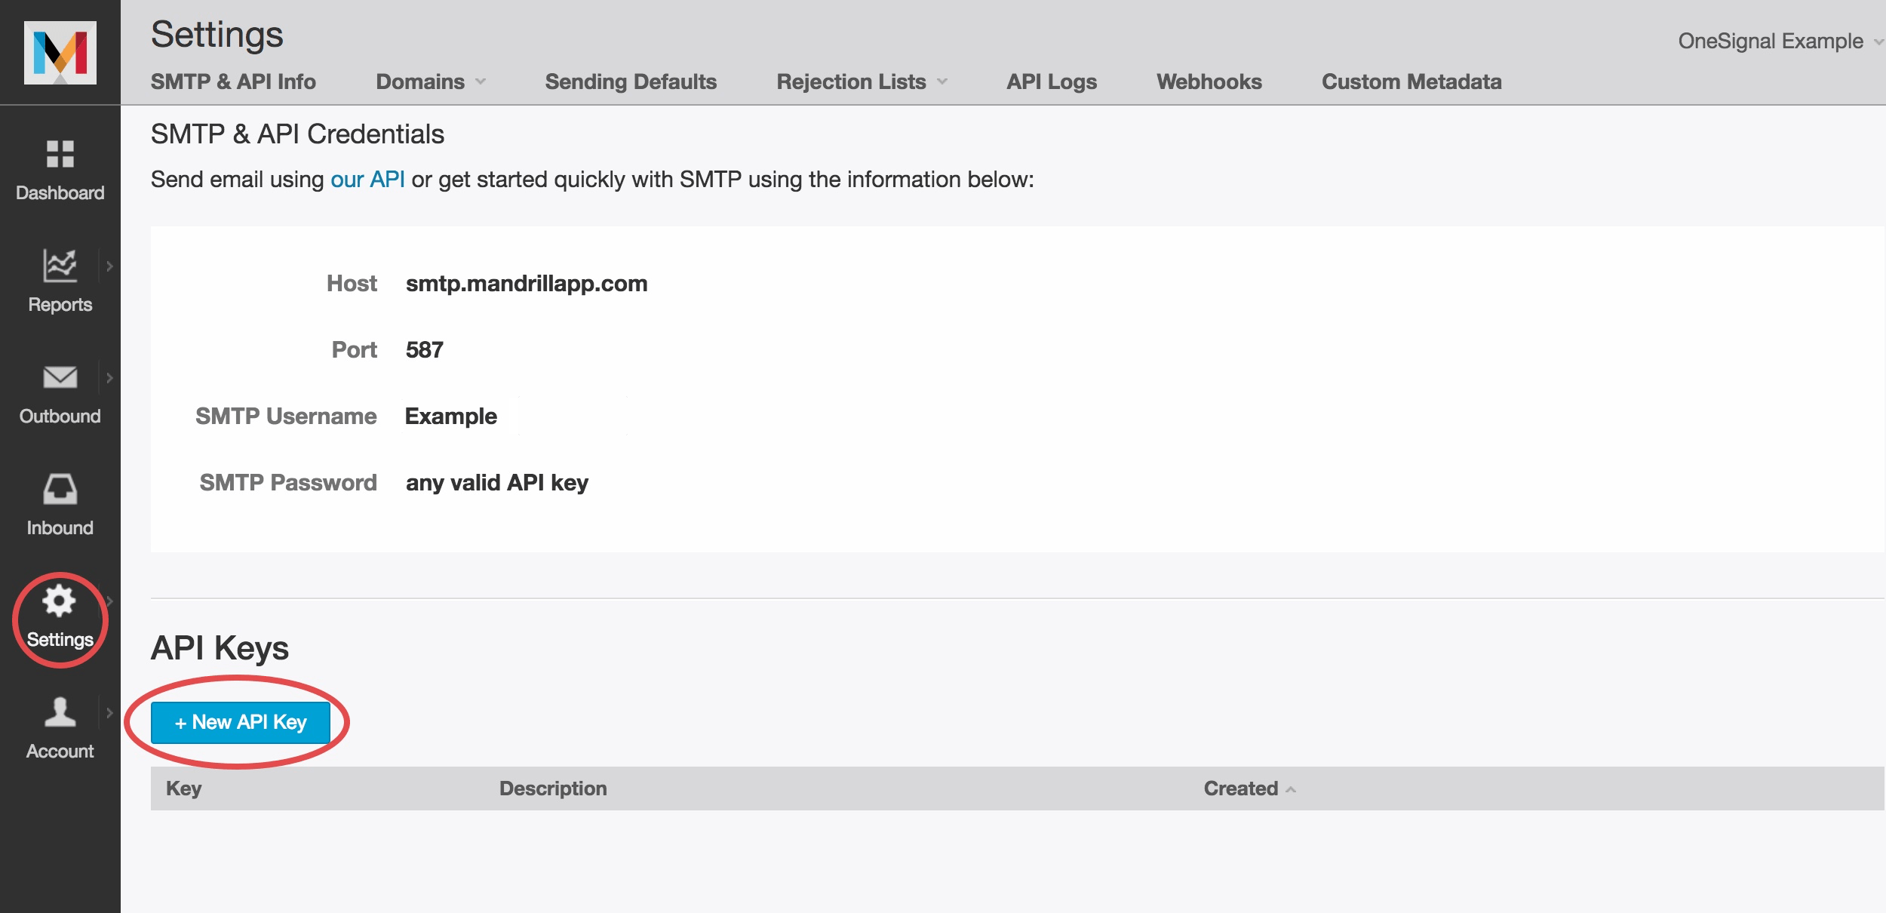Click the New API Key button
Screen dimensions: 1886x913
[241, 722]
